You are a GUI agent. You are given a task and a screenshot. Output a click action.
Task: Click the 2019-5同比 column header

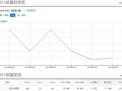click(66, 82)
